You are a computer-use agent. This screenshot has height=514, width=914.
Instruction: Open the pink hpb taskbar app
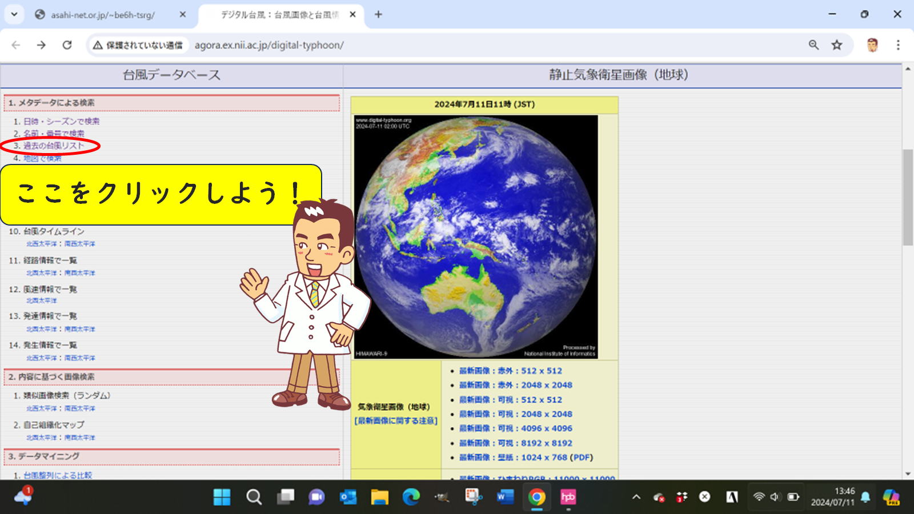click(568, 497)
